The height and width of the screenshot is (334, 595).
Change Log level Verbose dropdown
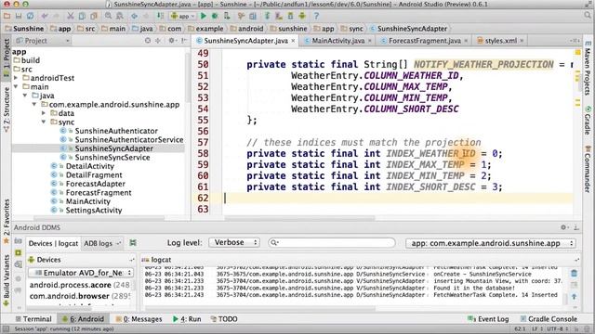click(234, 242)
